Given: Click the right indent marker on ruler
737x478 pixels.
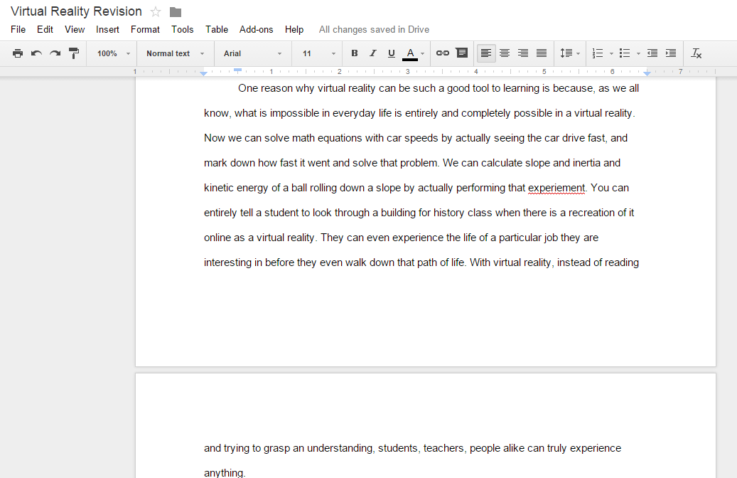Looking at the screenshot, I should (x=647, y=74).
